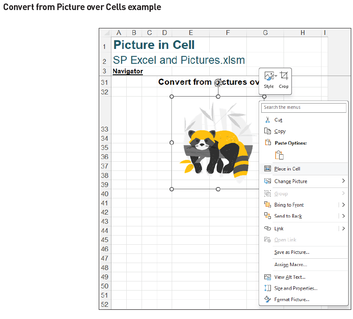Screen dimensions: 353x319
Task: Click the Place in Cell icon
Action: (267, 168)
